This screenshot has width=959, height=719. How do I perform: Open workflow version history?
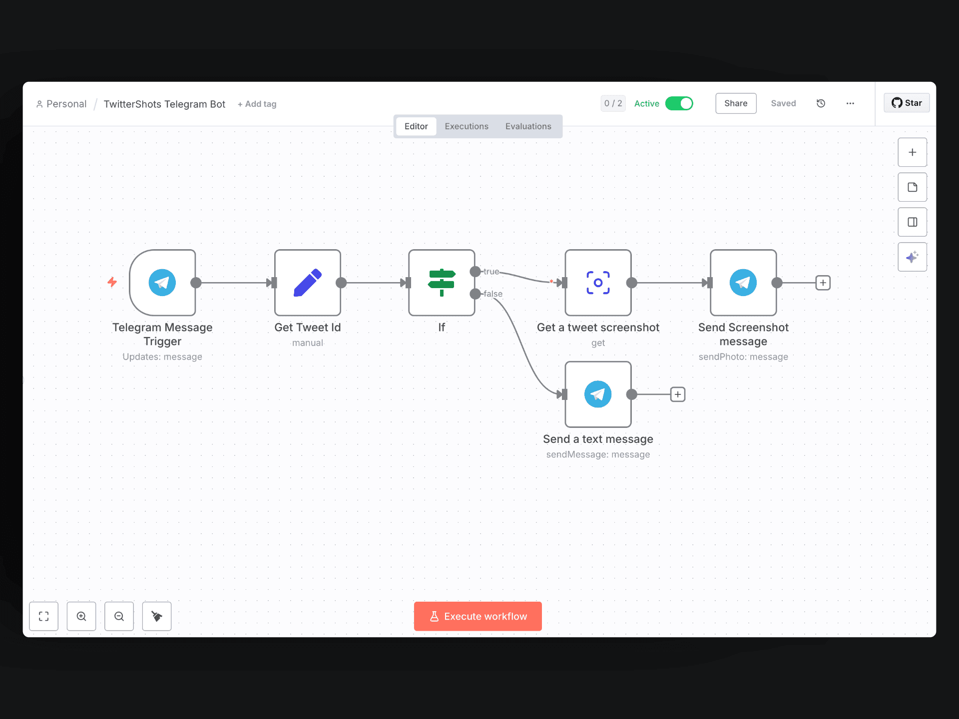pyautogui.click(x=821, y=103)
